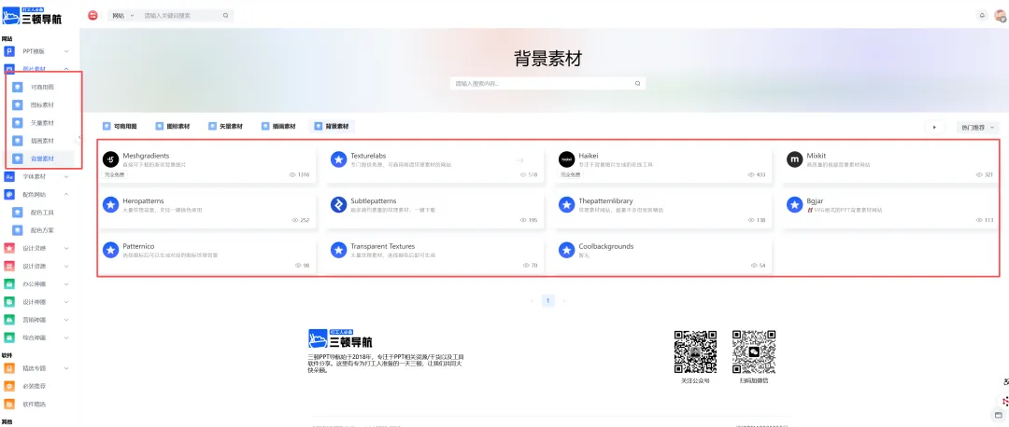
Task: Click the red round menu icon in the header
Action: click(92, 16)
